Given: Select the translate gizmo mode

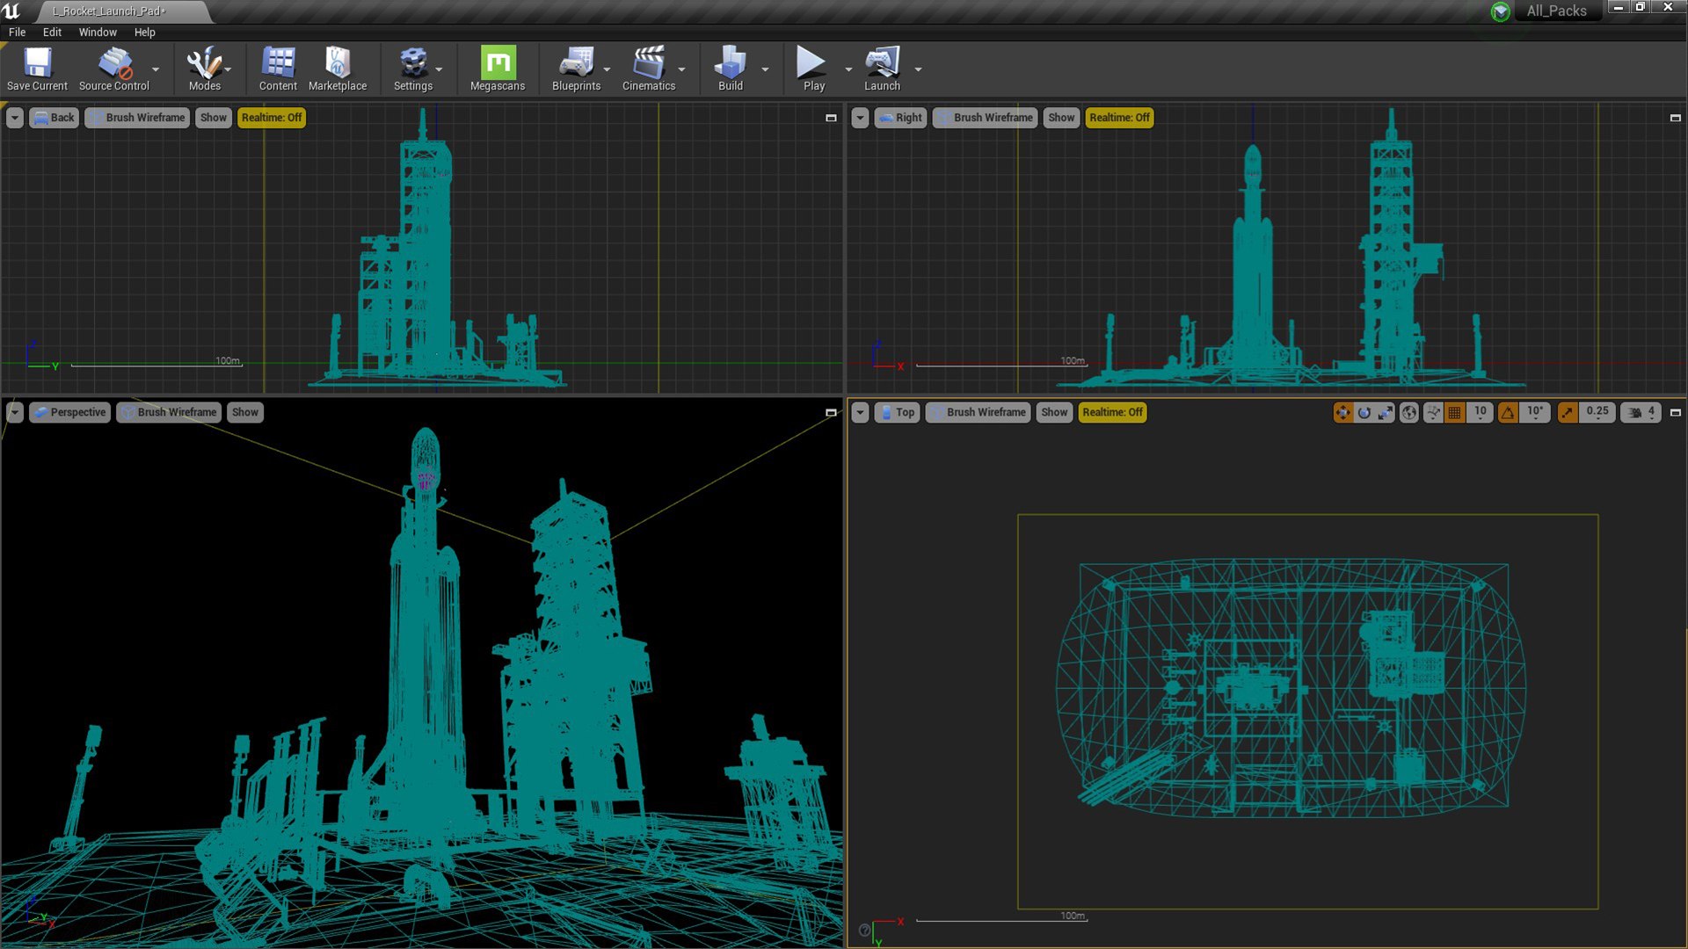Looking at the screenshot, I should pos(1342,412).
